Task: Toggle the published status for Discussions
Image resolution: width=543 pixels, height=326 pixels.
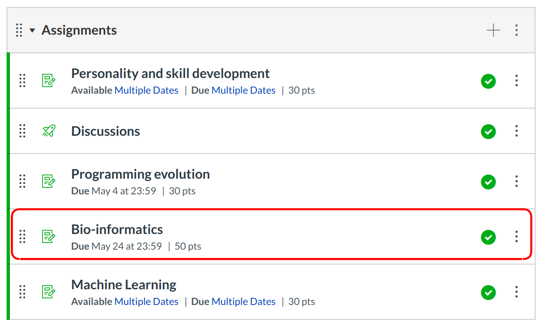Action: [x=488, y=132]
